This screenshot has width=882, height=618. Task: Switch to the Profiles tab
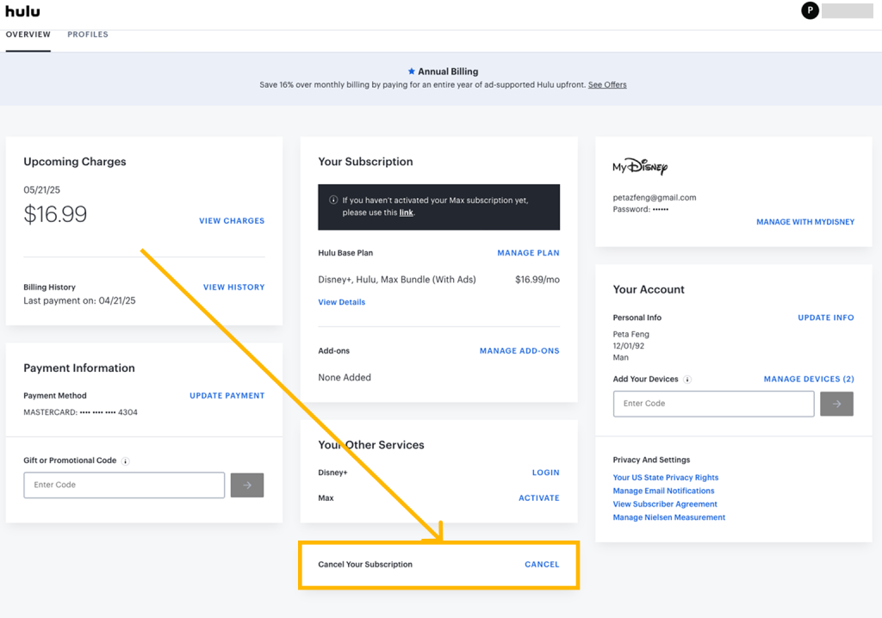click(x=88, y=34)
